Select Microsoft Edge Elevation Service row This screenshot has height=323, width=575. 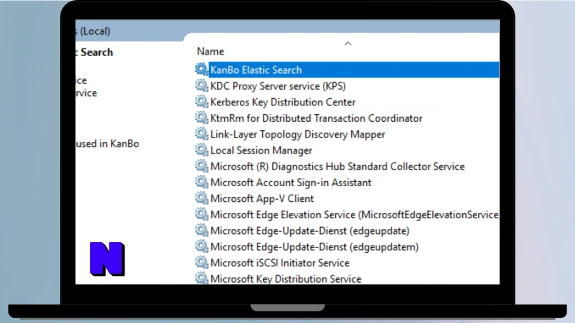355,215
